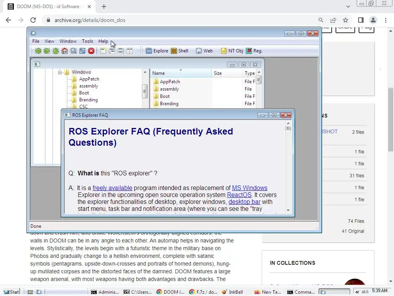Open the Help menu

coord(103,41)
